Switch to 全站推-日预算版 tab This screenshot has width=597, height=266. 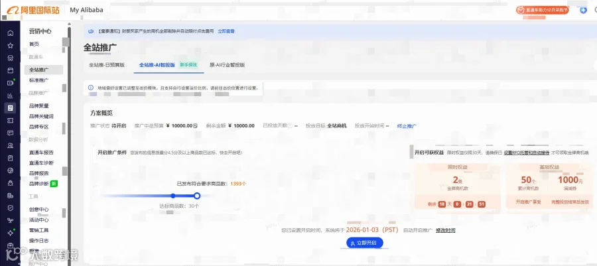click(107, 65)
